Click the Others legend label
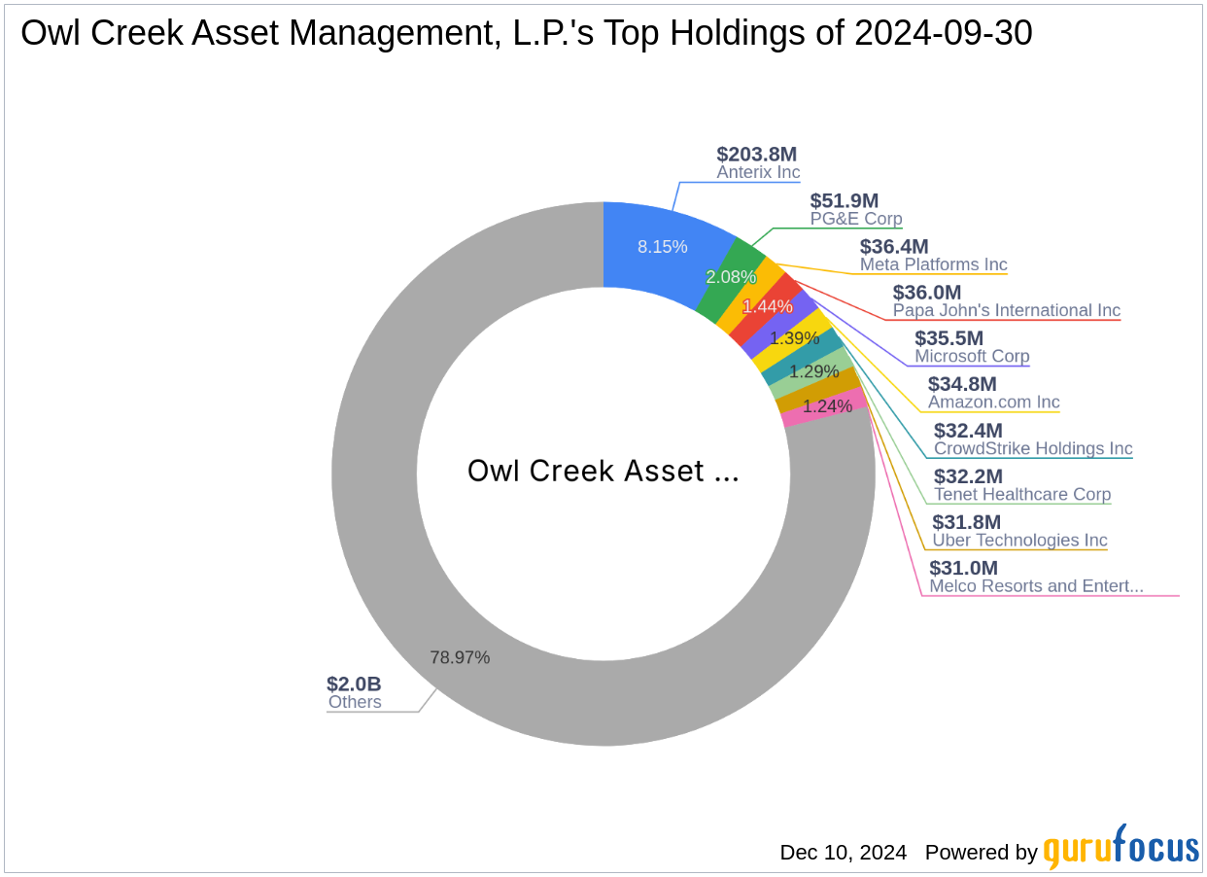1207x877 pixels. [355, 702]
